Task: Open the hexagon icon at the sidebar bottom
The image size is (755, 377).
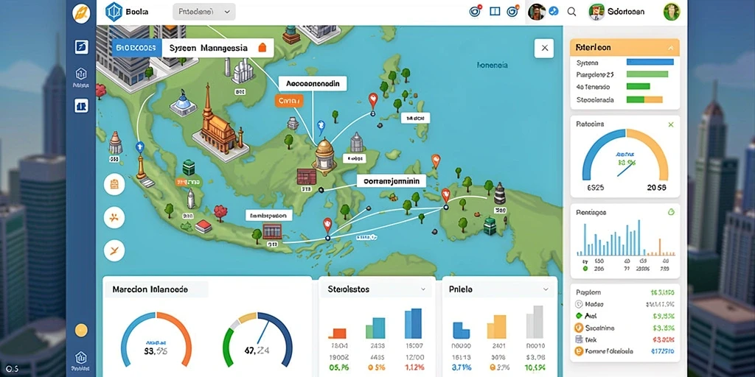Action: [x=81, y=357]
